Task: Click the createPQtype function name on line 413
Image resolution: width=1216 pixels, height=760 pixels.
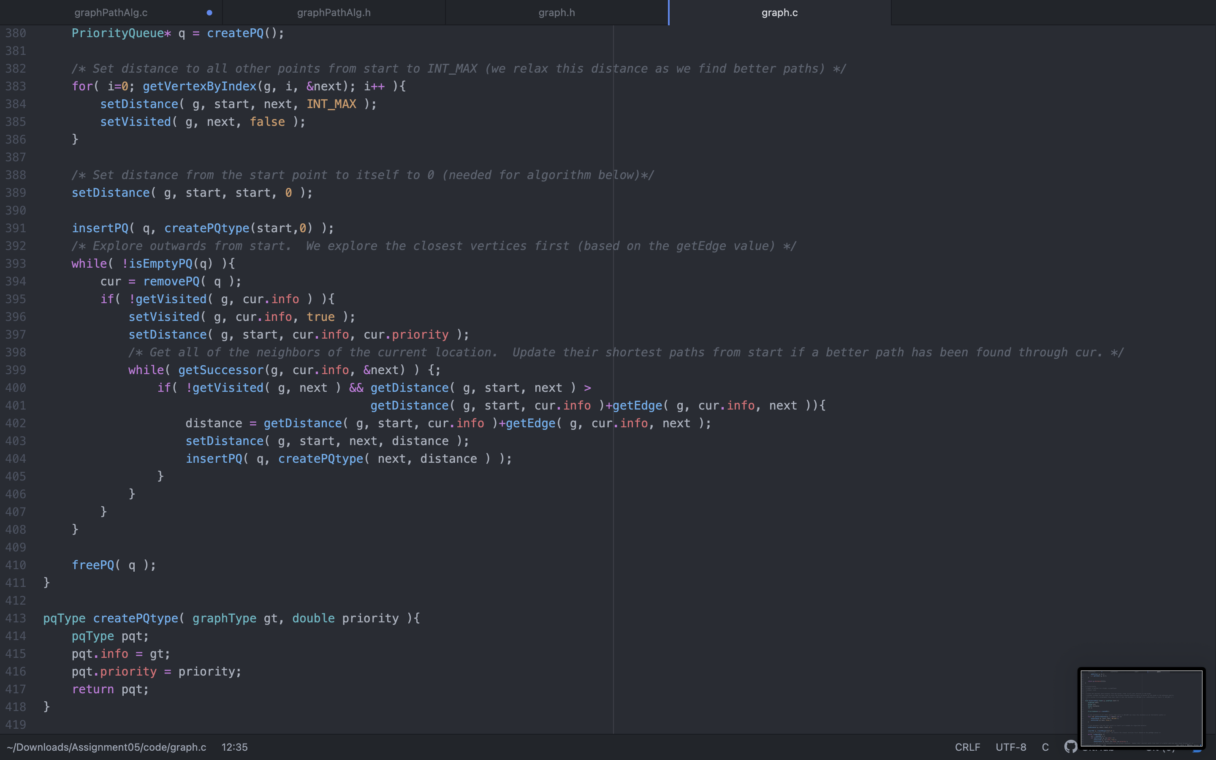Action: [136, 618]
